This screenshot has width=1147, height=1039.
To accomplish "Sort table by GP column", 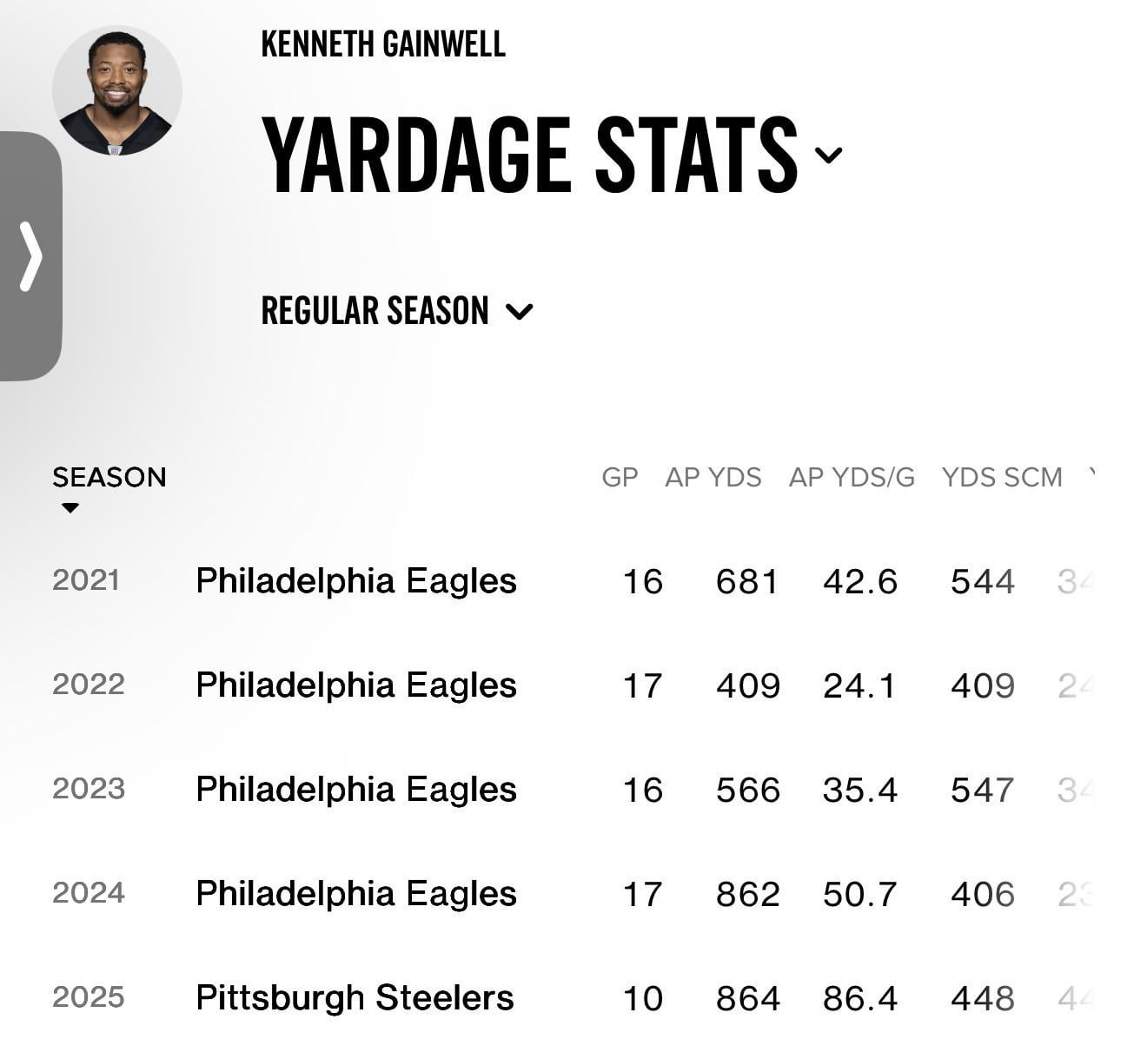I will click(620, 477).
